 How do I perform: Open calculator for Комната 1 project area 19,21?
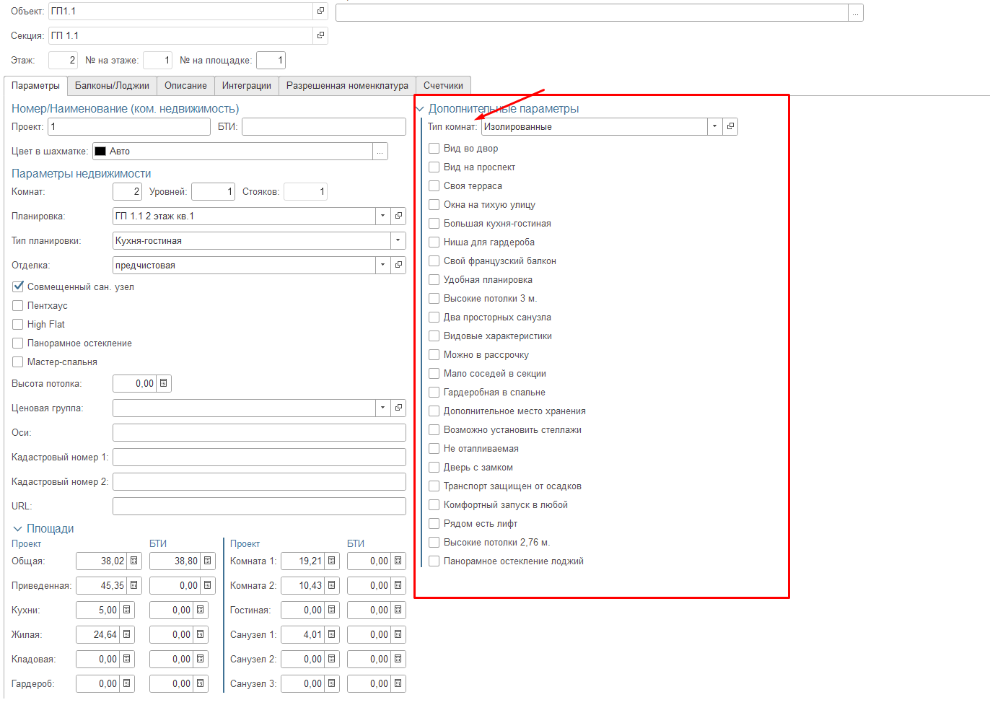[x=332, y=561]
